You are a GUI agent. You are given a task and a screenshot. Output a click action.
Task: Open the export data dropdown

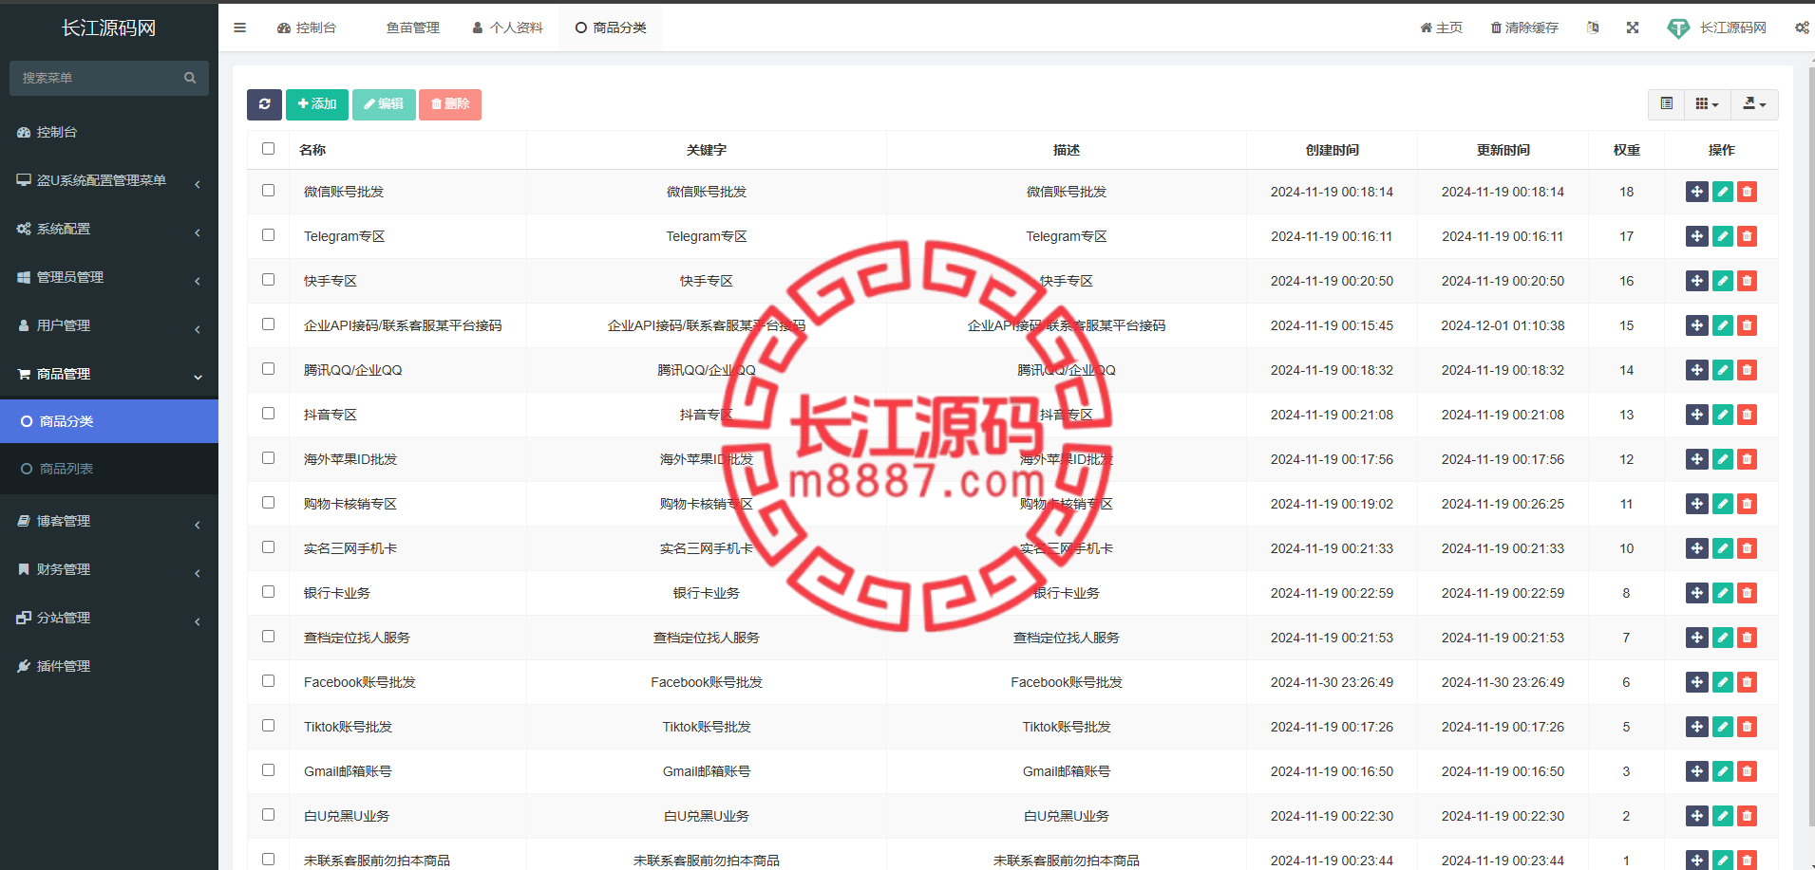1754,104
